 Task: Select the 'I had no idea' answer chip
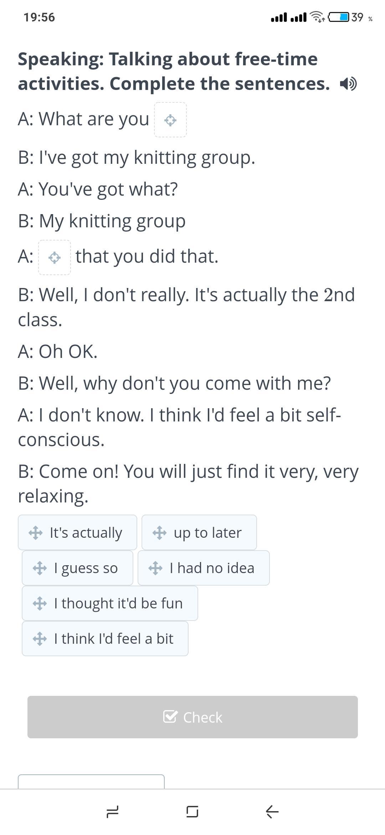point(212,568)
